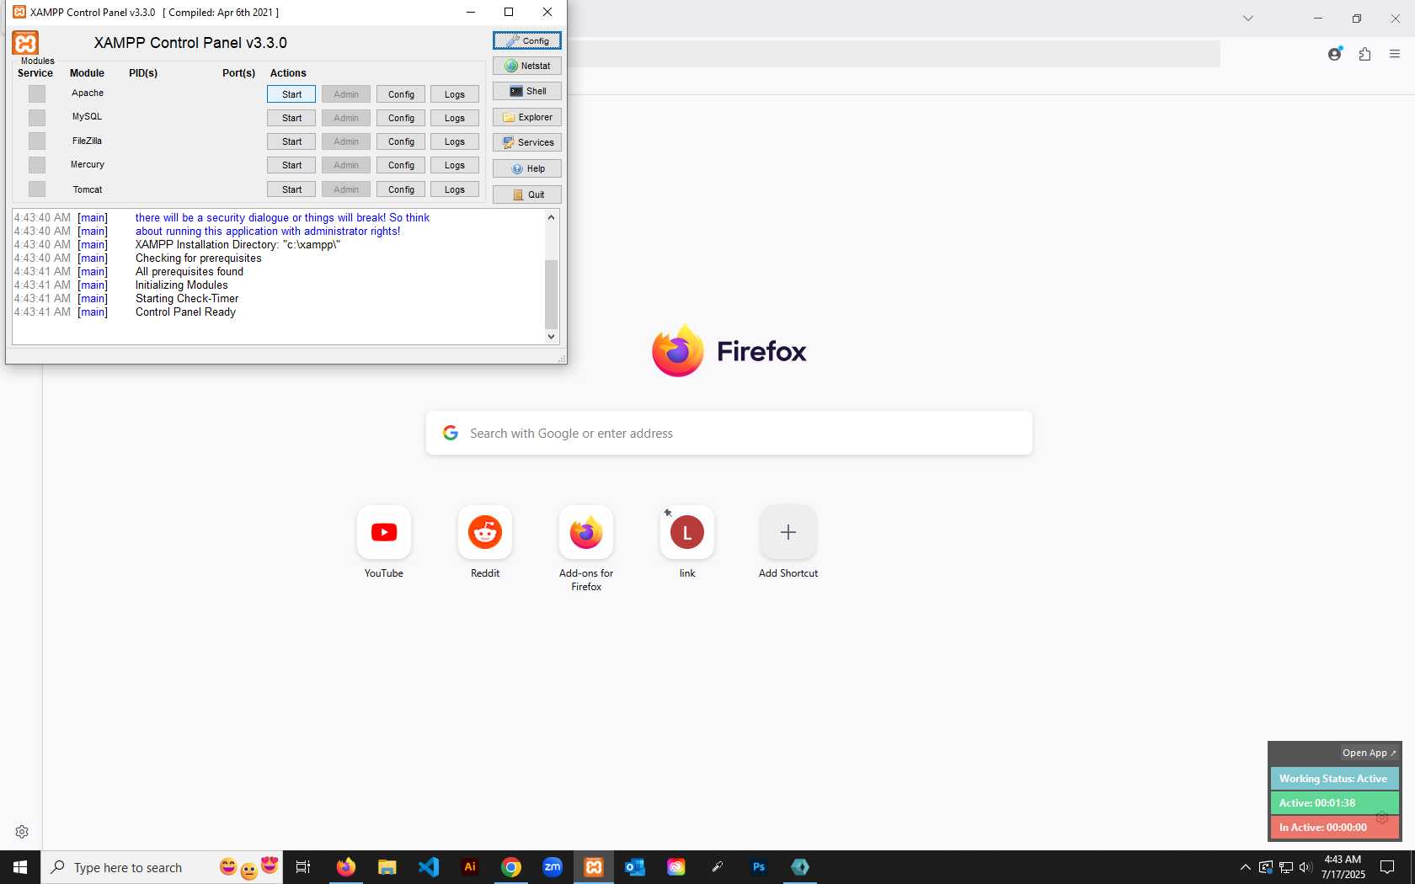Open Zoom from taskbar
The image size is (1415, 884).
553,867
